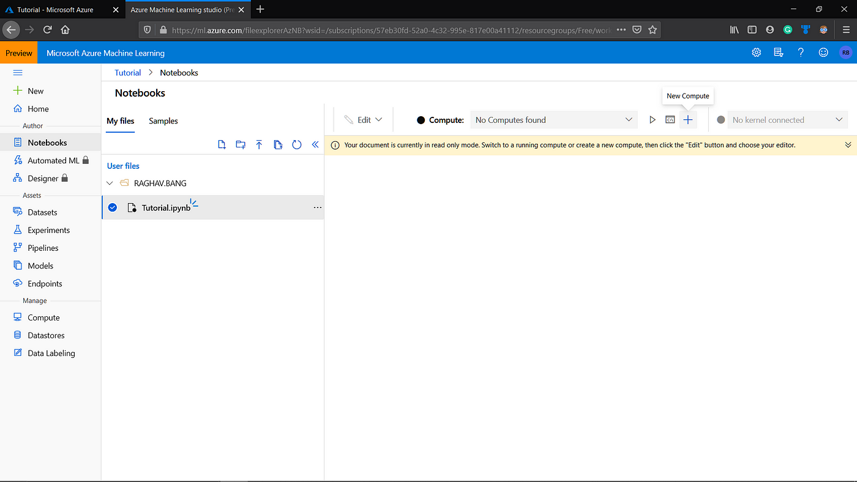Go to the Firefox home page
The width and height of the screenshot is (857, 482).
pos(65,29)
